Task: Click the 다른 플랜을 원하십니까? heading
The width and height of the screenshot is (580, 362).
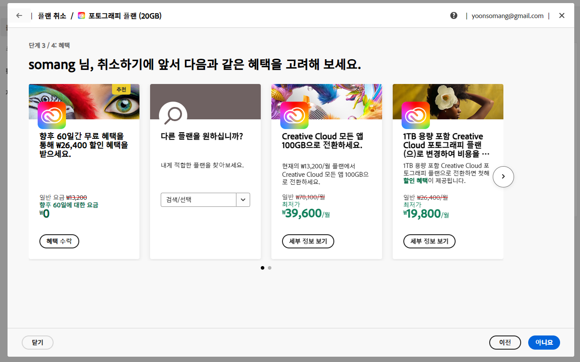Action: click(202, 136)
